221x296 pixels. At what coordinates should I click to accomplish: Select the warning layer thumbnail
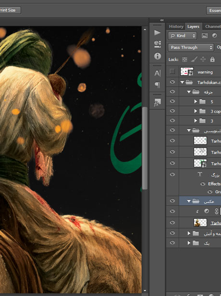187,71
